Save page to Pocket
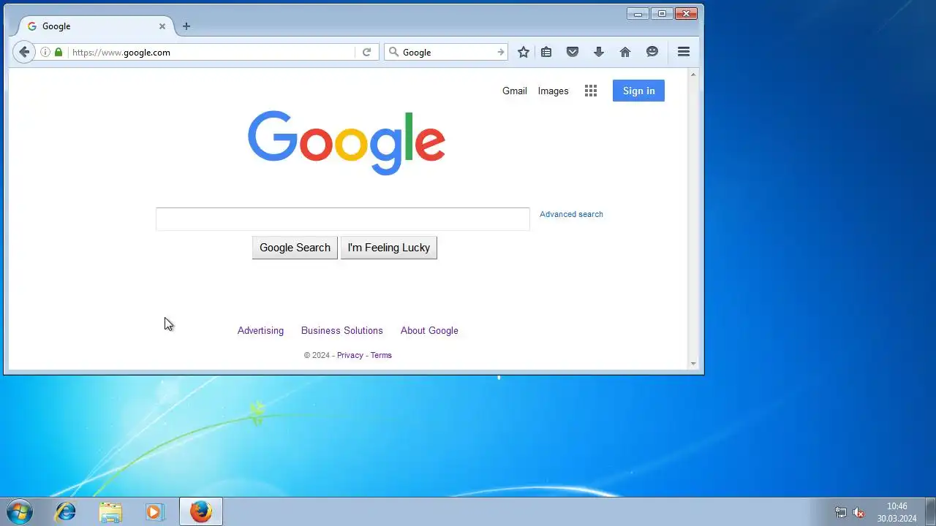The width and height of the screenshot is (936, 526). click(573, 52)
